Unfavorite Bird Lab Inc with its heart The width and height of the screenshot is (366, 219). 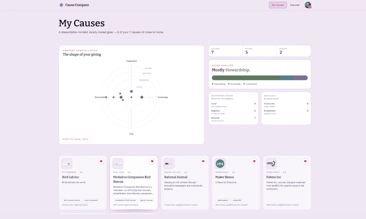click(101, 161)
